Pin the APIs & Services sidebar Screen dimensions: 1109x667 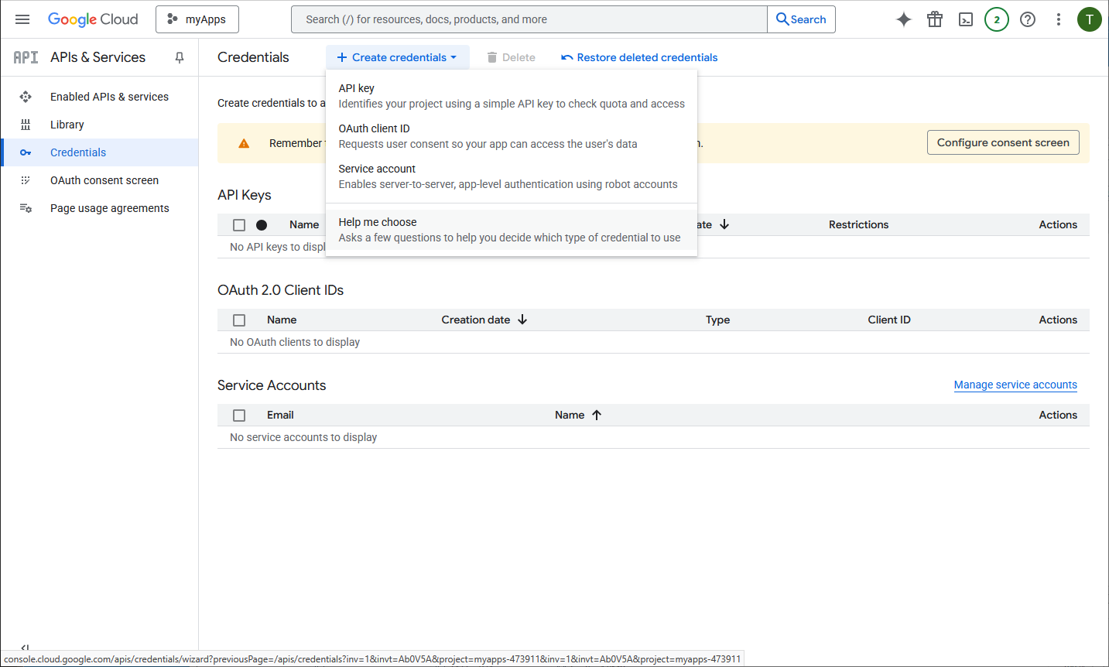pos(180,57)
